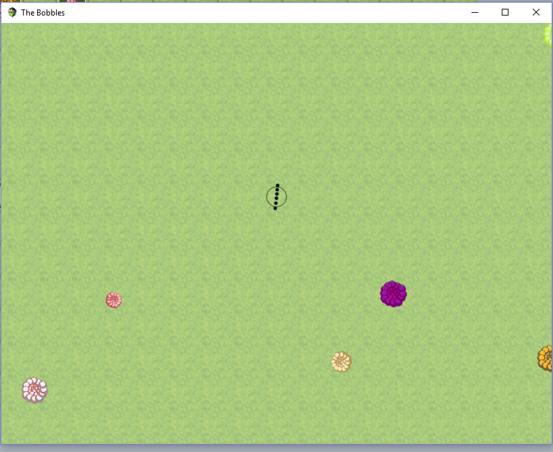The height and width of the screenshot is (452, 553).
Task: Click the cream-colored bobble
Action: pyautogui.click(x=341, y=362)
